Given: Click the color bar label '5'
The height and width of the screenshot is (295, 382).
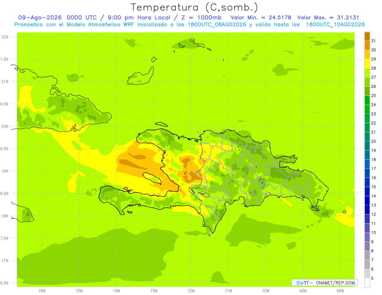Looking at the screenshot, I should tap(372, 278).
